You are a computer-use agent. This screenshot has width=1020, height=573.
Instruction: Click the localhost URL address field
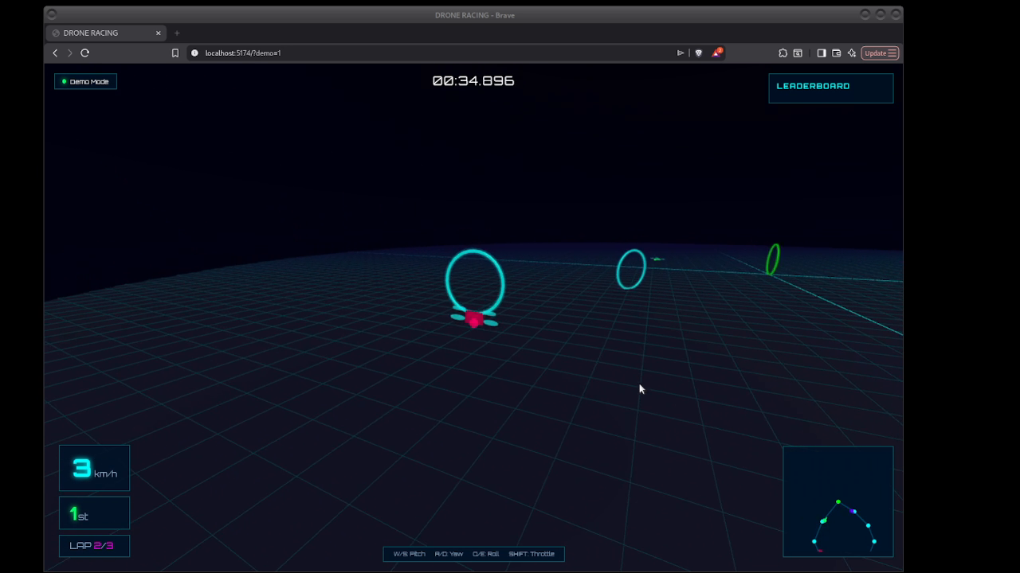[398, 53]
